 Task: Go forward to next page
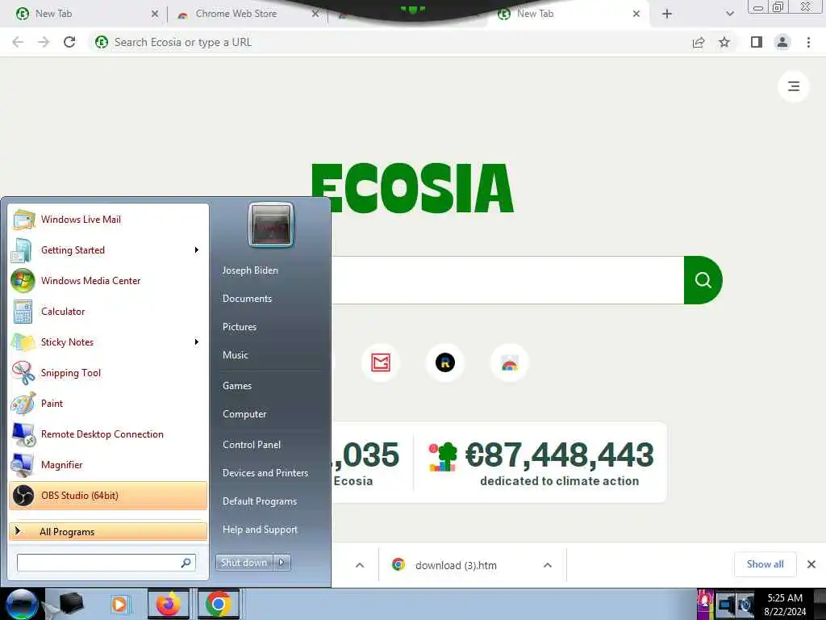click(44, 42)
